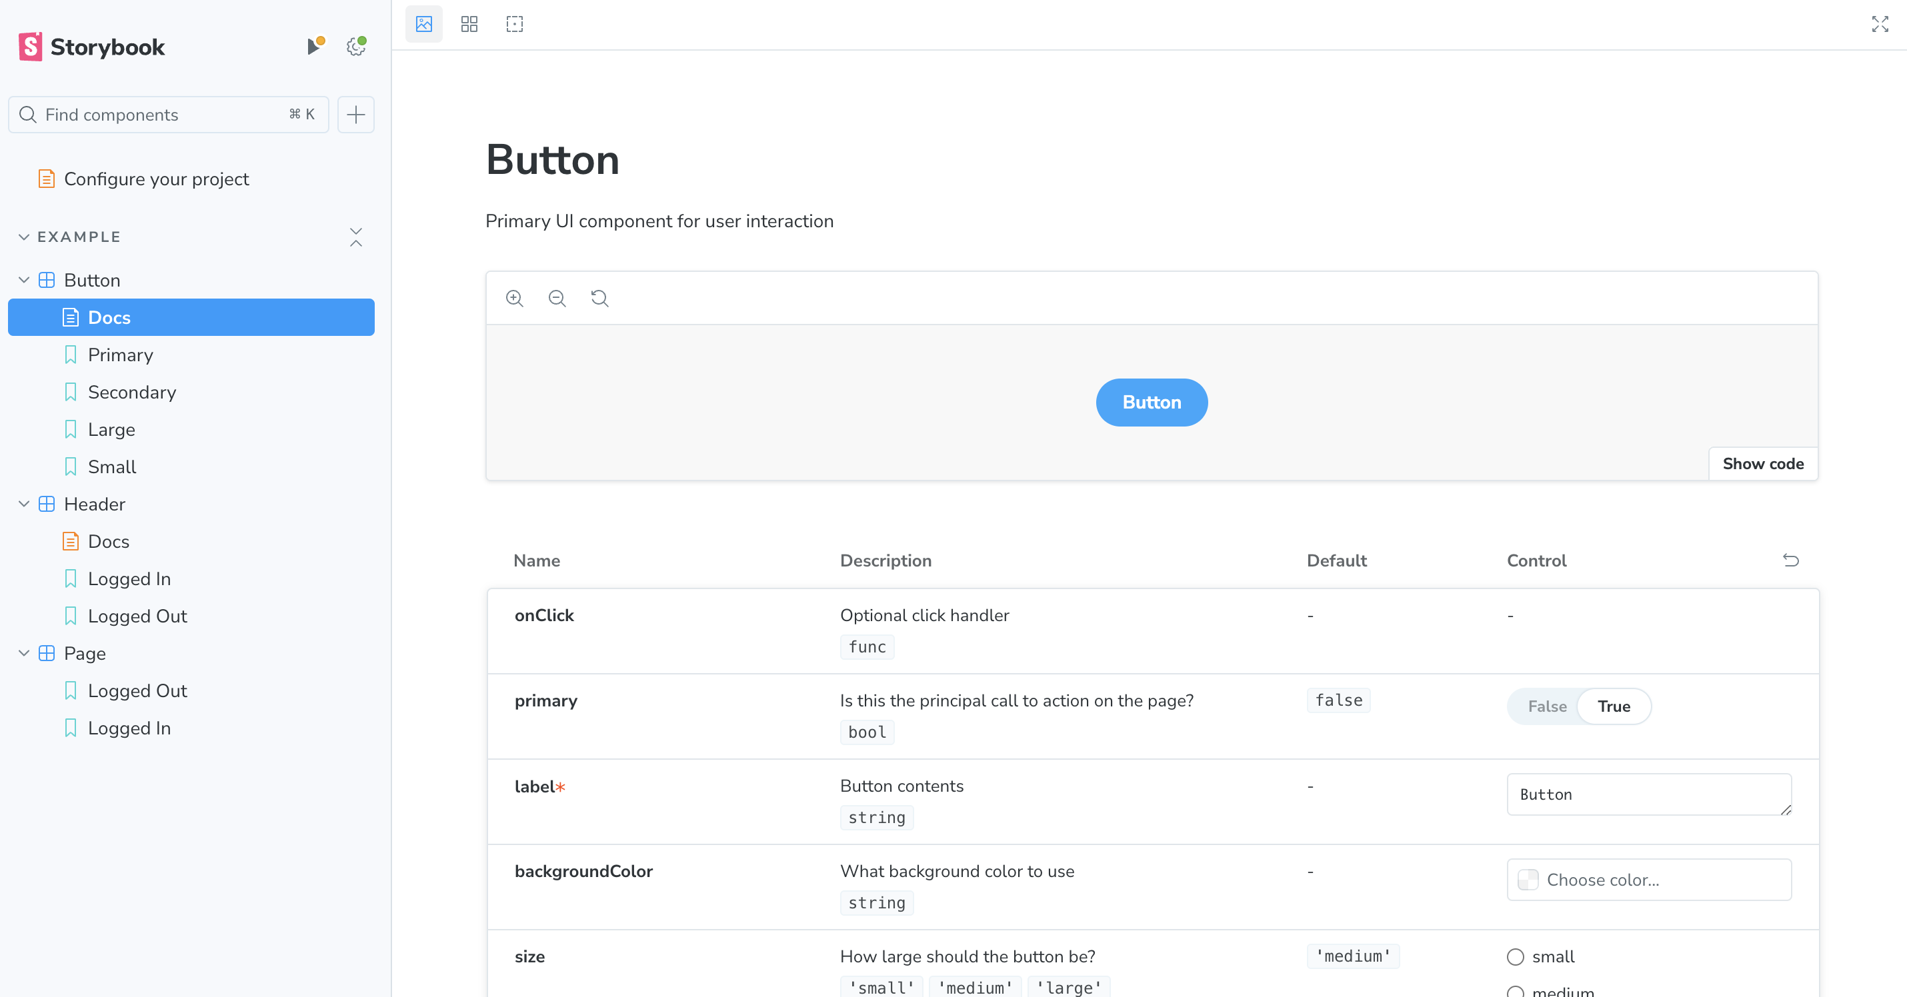Click the zoom in magnifier icon
This screenshot has width=1907, height=997.
coord(515,299)
